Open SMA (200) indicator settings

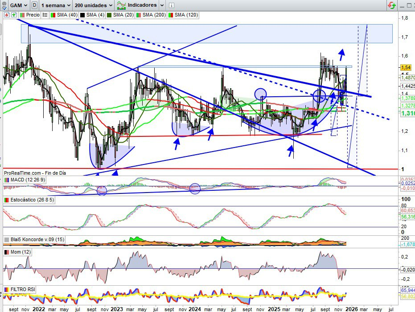coord(154,15)
